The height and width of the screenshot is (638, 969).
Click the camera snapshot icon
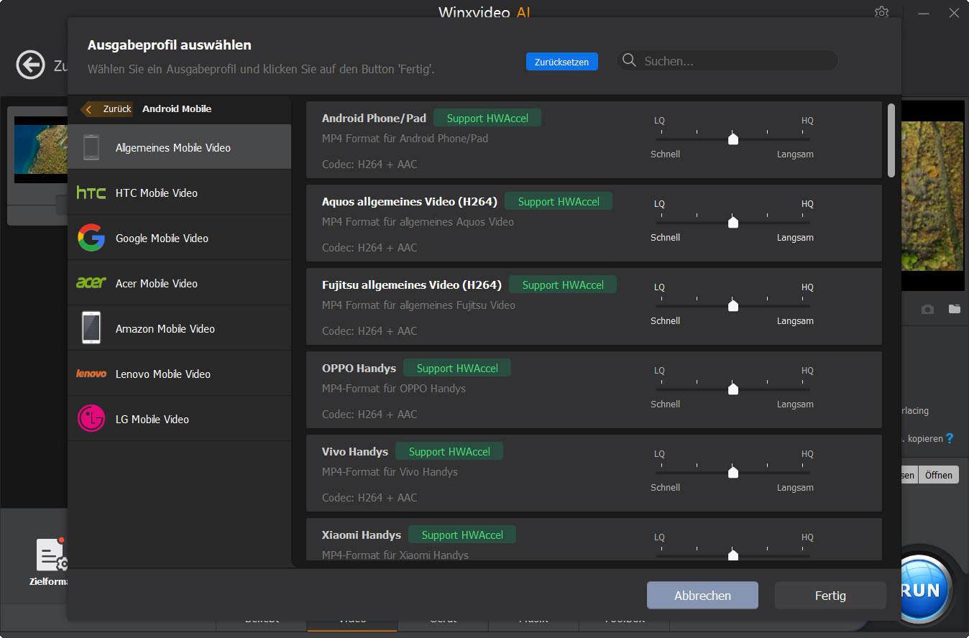click(x=928, y=309)
